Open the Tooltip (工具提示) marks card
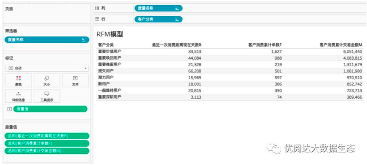 (47, 96)
